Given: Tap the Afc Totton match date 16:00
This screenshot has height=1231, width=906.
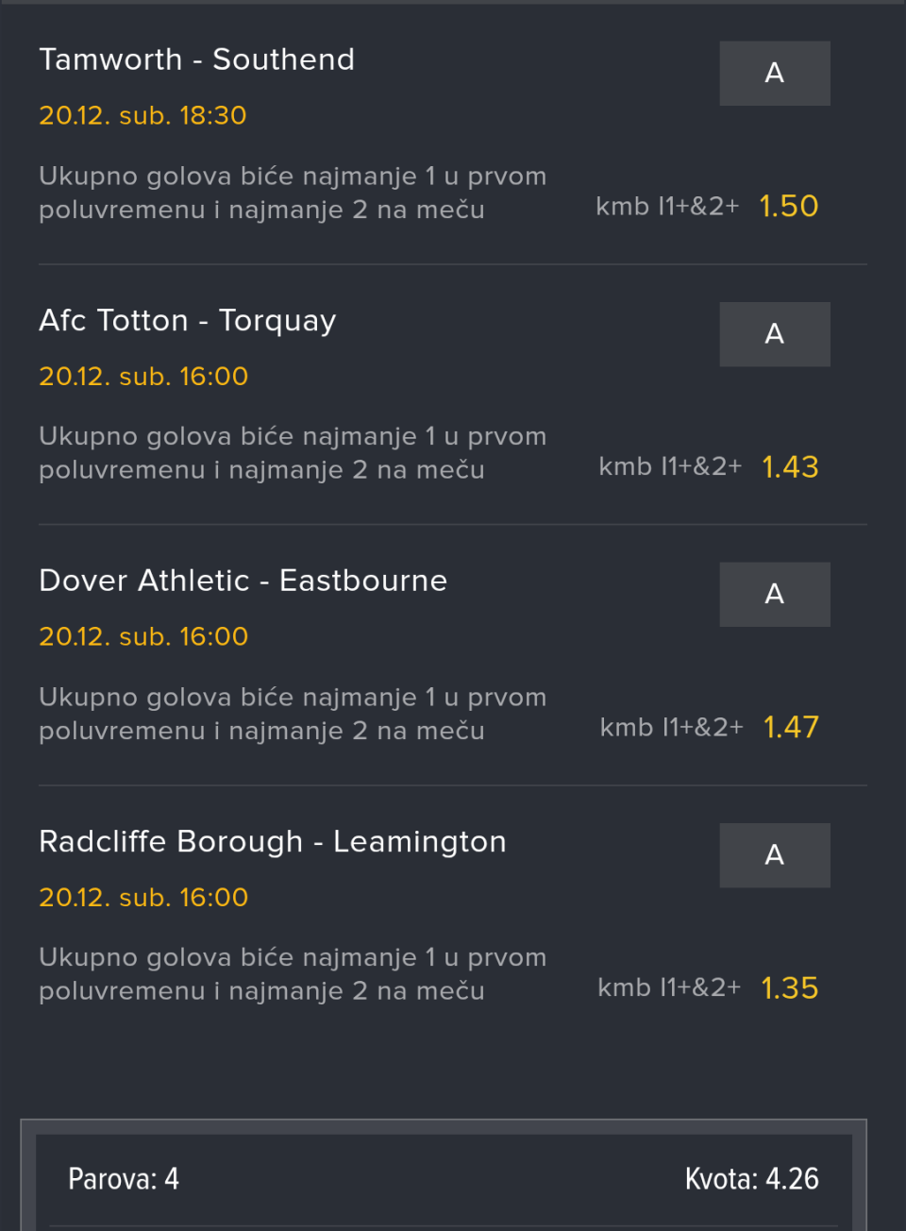Looking at the screenshot, I should pyautogui.click(x=143, y=376).
